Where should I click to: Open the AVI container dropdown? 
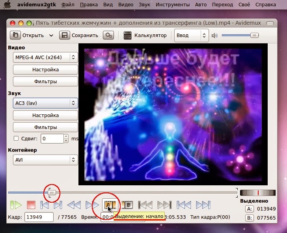[45, 160]
